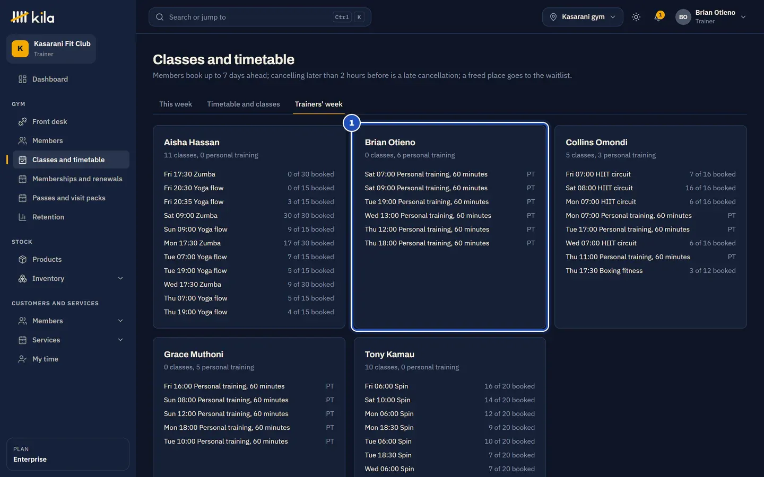Open Front desk in the sidebar
Screen dimensions: 764x477
71,121
